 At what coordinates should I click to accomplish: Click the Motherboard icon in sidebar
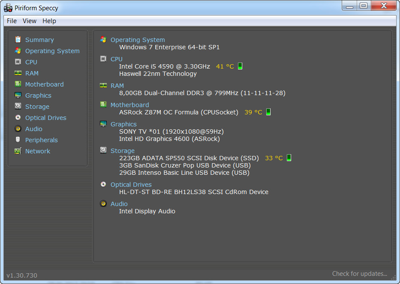point(18,84)
